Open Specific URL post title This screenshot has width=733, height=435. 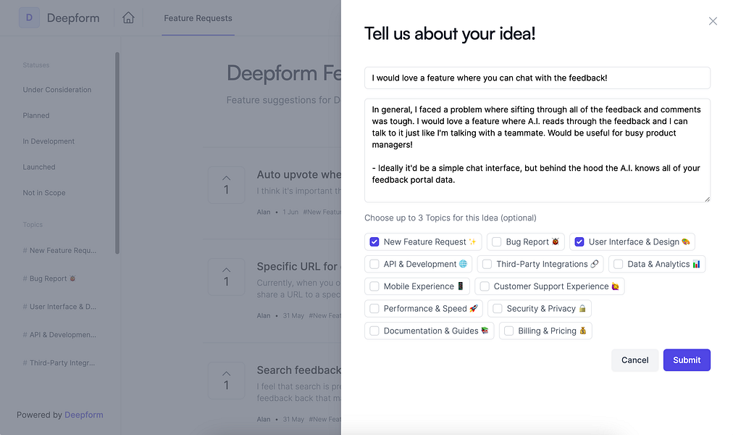coord(299,267)
